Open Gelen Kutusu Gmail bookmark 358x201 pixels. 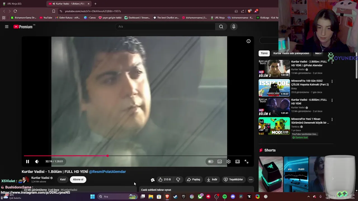[x=68, y=18]
